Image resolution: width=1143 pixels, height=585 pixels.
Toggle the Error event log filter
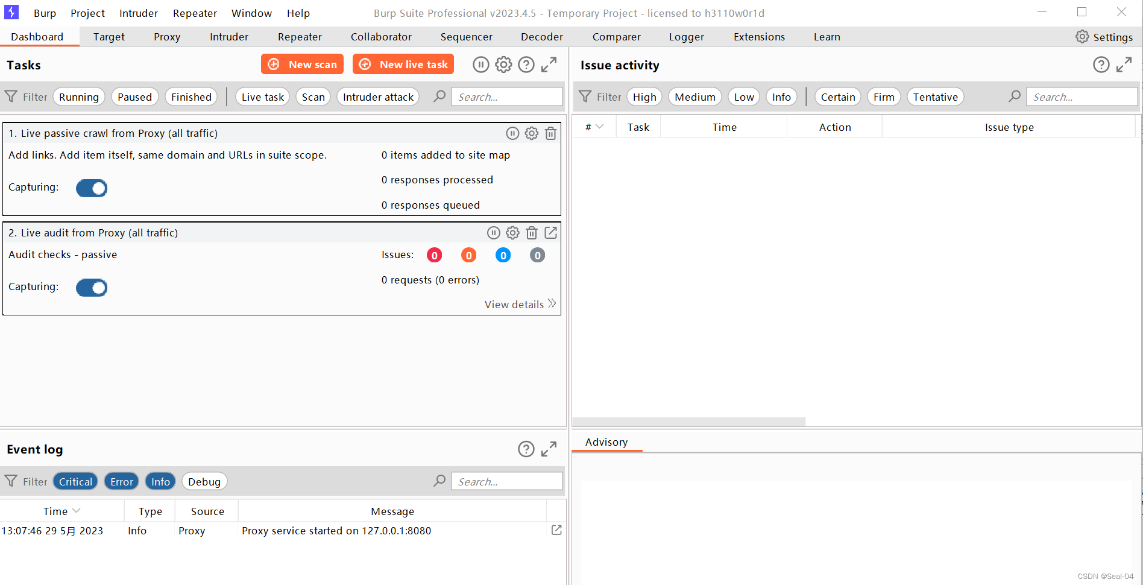tap(122, 481)
